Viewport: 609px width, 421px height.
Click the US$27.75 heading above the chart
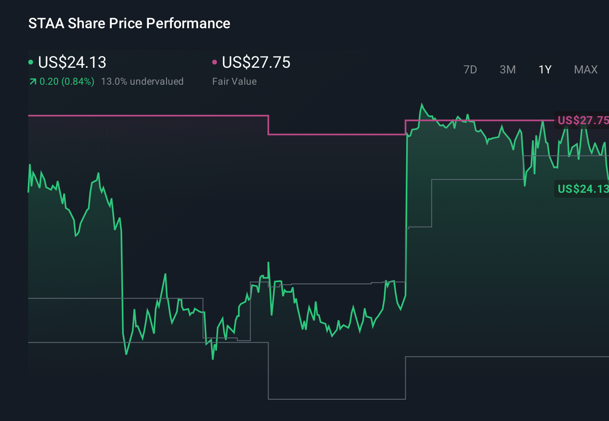click(x=256, y=62)
